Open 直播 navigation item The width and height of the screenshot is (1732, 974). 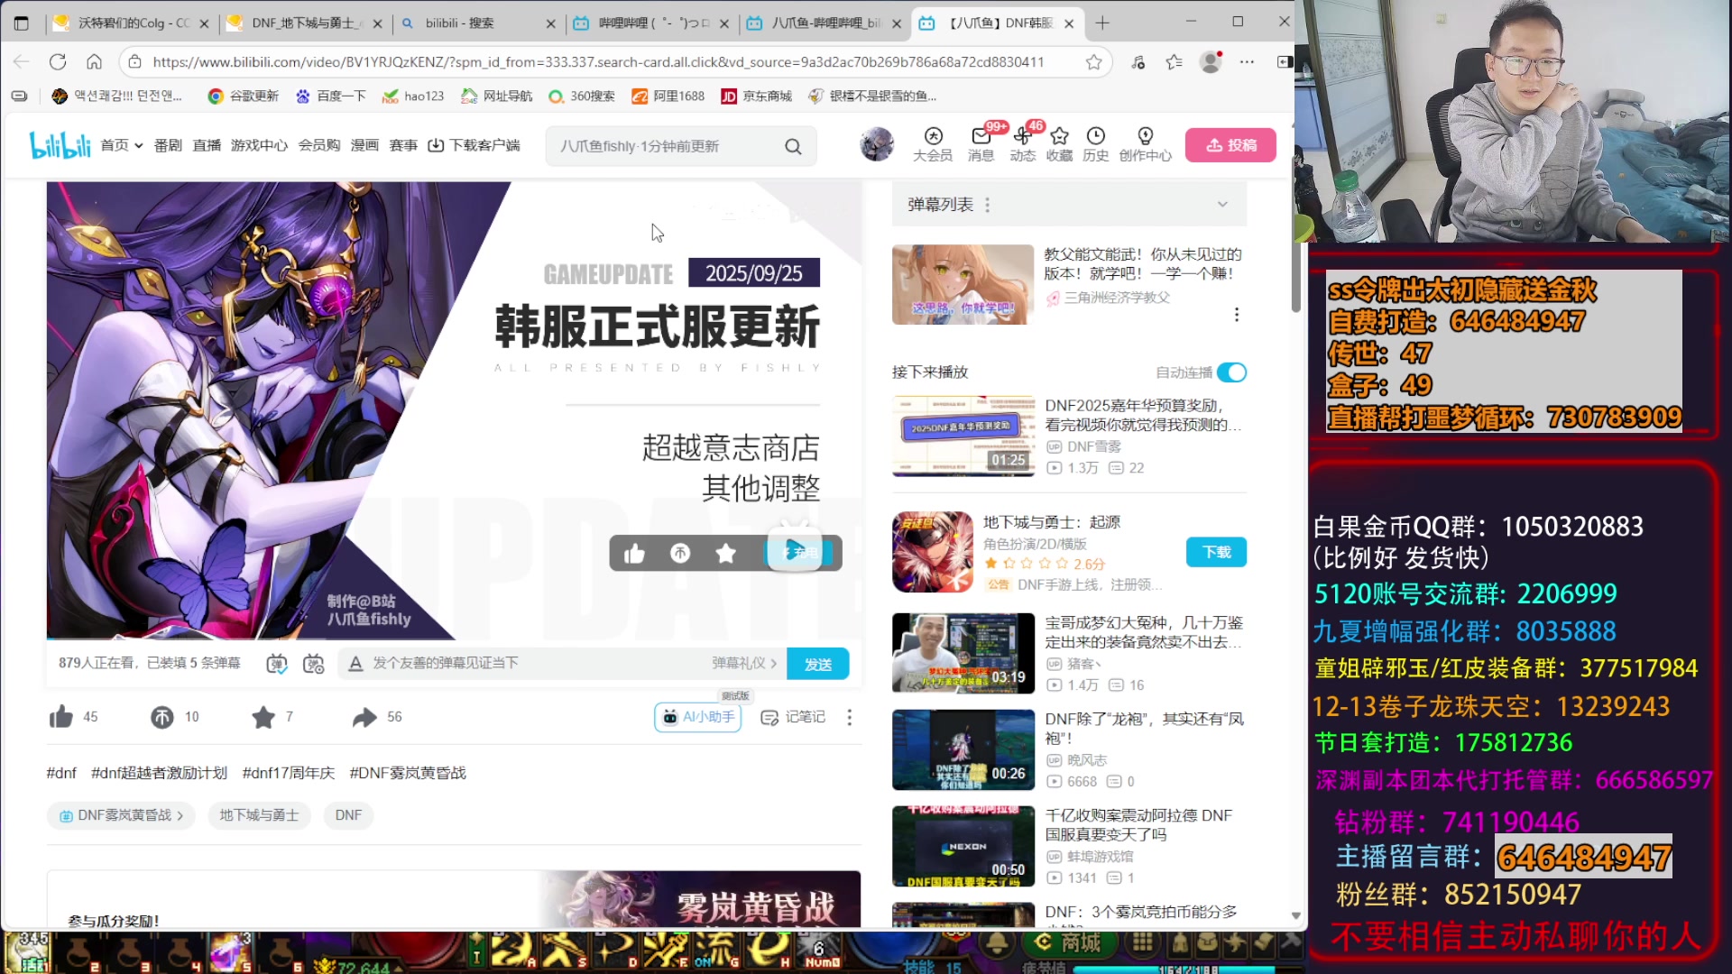click(x=207, y=145)
